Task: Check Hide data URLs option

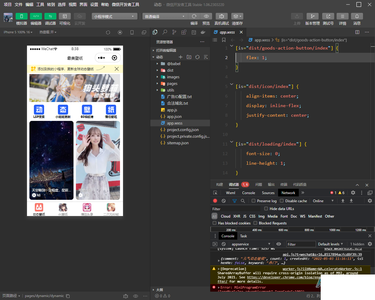Action: 266,208
